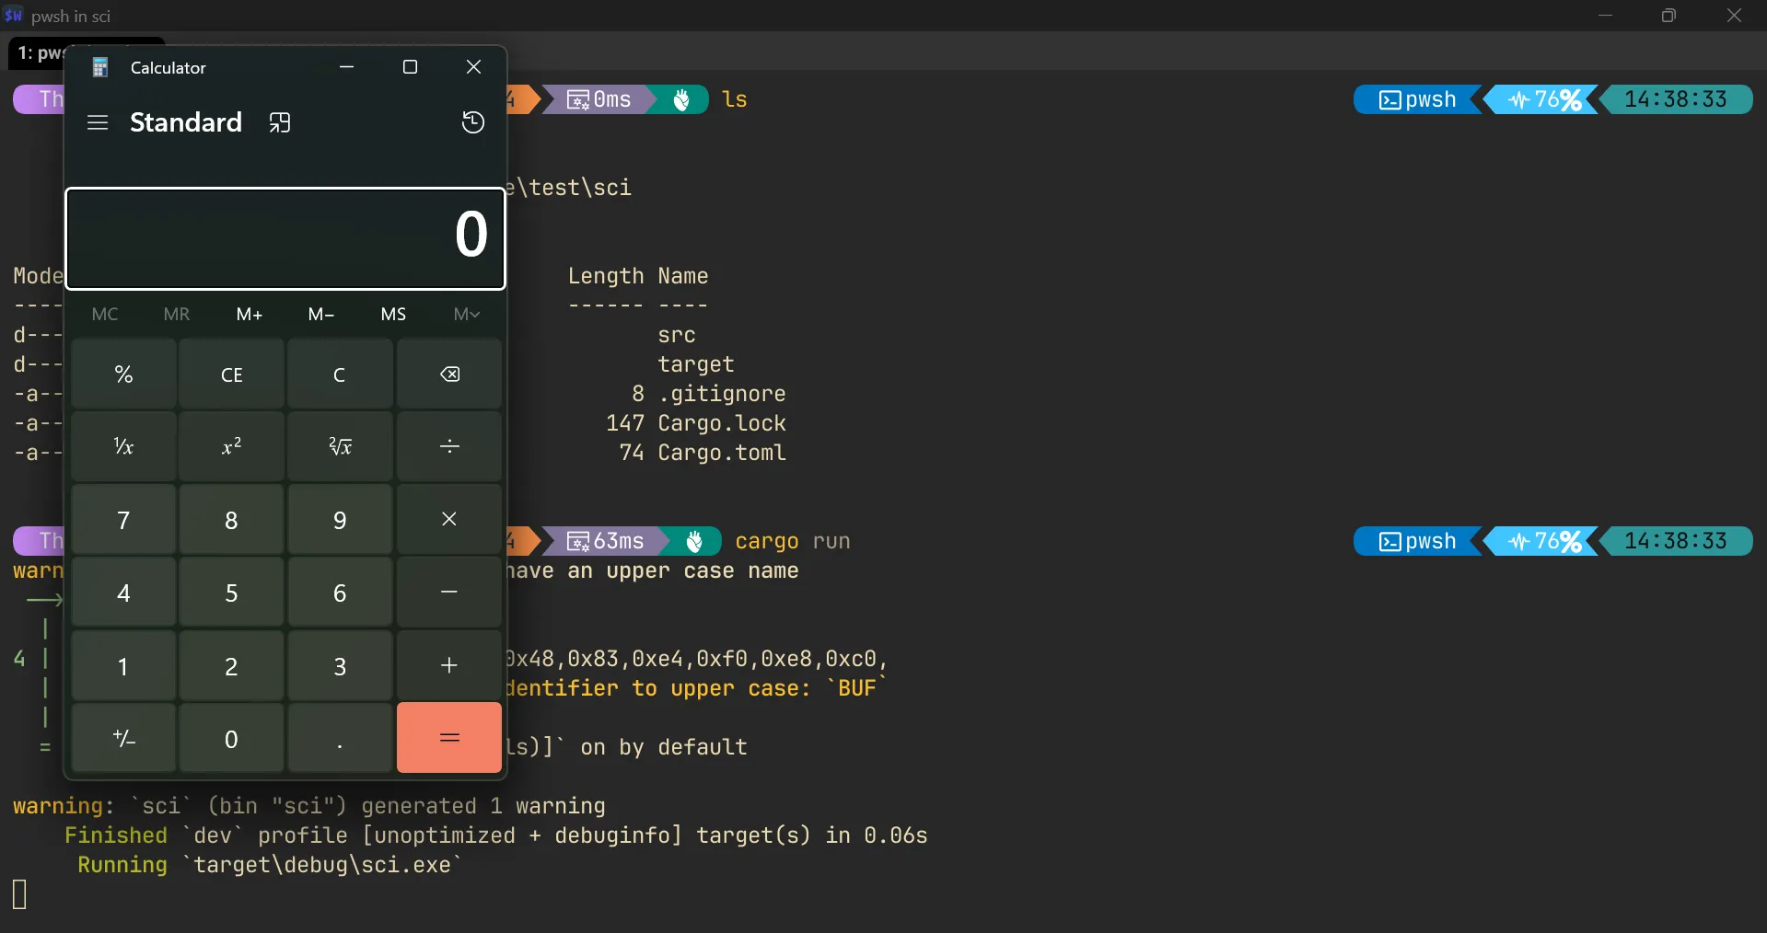
Task: Click the pwsh shell segment beside ls
Action: point(1417,99)
